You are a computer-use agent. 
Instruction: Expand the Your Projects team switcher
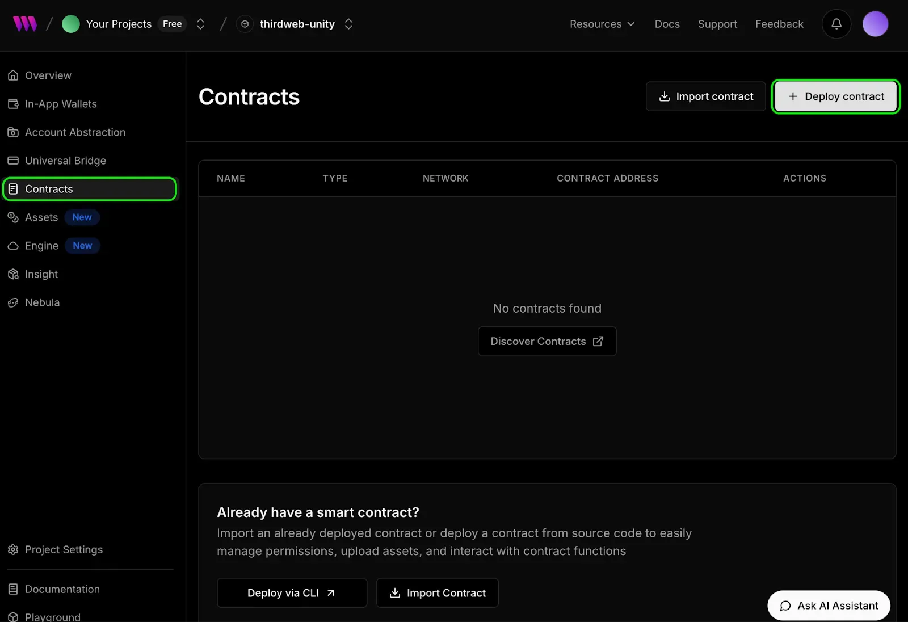pos(200,24)
